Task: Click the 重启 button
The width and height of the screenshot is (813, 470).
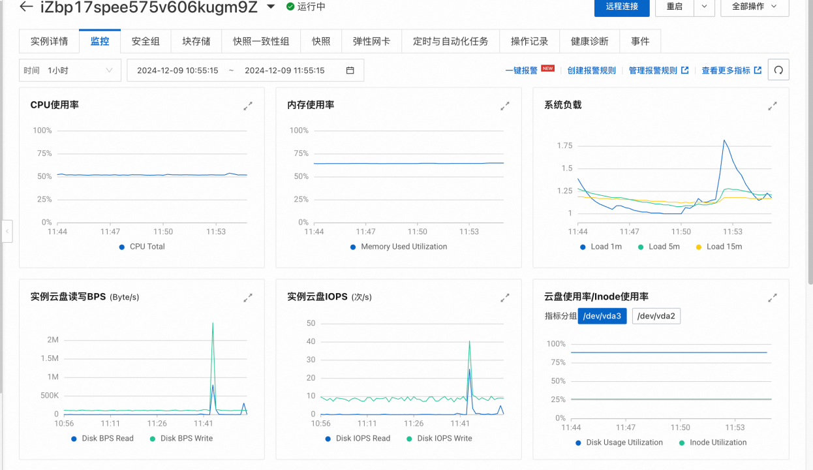Action: (x=675, y=7)
